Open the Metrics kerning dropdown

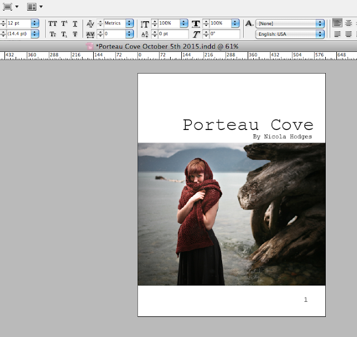(129, 23)
